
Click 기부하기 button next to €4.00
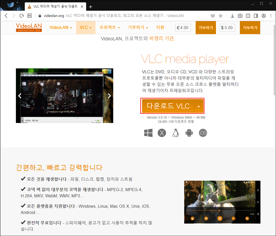[x=206, y=28]
